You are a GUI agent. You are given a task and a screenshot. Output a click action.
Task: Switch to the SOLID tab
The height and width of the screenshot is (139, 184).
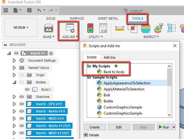tap(51, 18)
